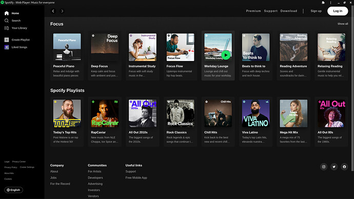Open the Investors link
The width and height of the screenshot is (354, 199).
[94, 190]
